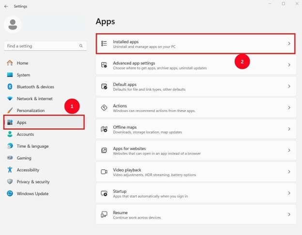The height and width of the screenshot is (235, 302).
Task: Open Video playback title text
Action: (x=127, y=170)
